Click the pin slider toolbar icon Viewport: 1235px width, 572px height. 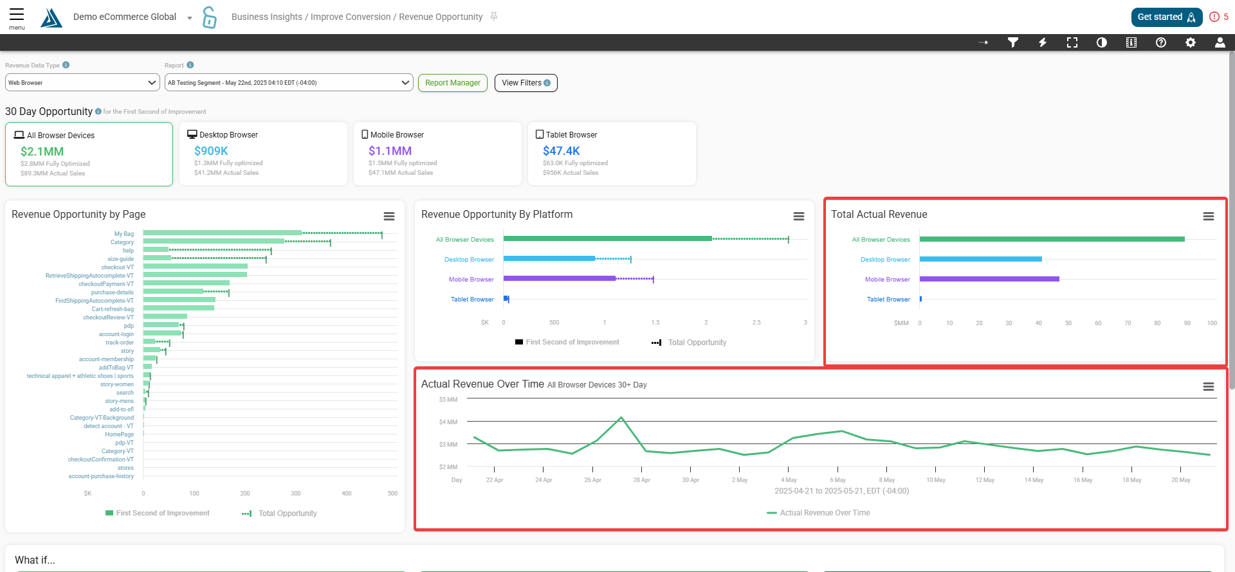(x=983, y=42)
